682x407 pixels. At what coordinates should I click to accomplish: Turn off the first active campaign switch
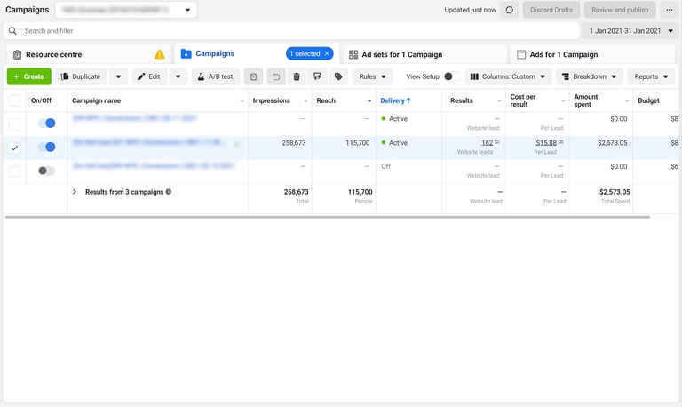(x=46, y=124)
